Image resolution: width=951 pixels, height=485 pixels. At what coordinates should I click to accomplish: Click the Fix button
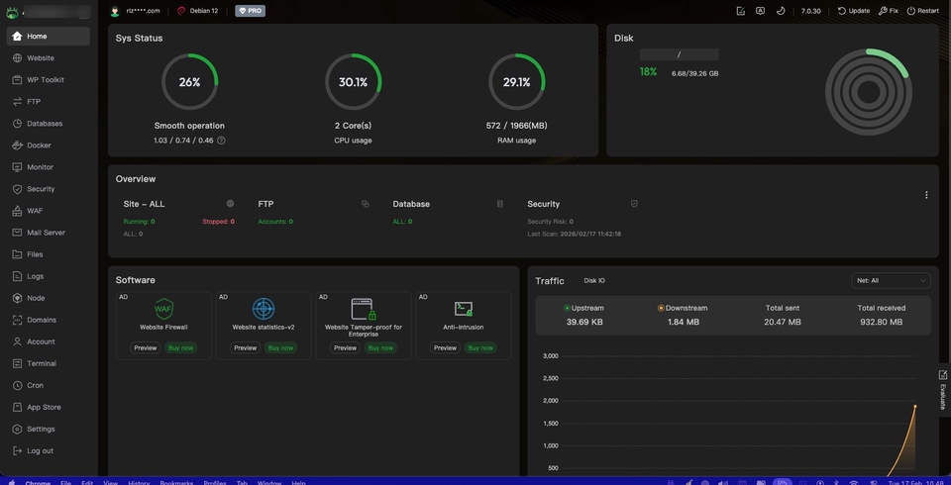888,11
